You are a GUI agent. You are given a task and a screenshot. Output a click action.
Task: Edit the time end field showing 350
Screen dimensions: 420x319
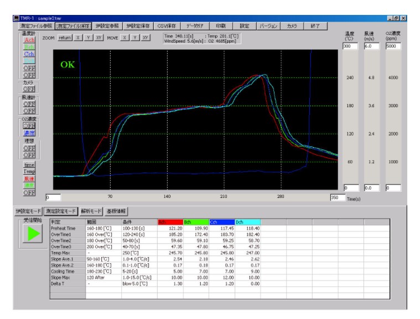pyautogui.click(x=338, y=197)
